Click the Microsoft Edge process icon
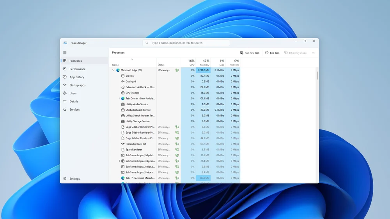The image size is (390, 219). coord(118,70)
